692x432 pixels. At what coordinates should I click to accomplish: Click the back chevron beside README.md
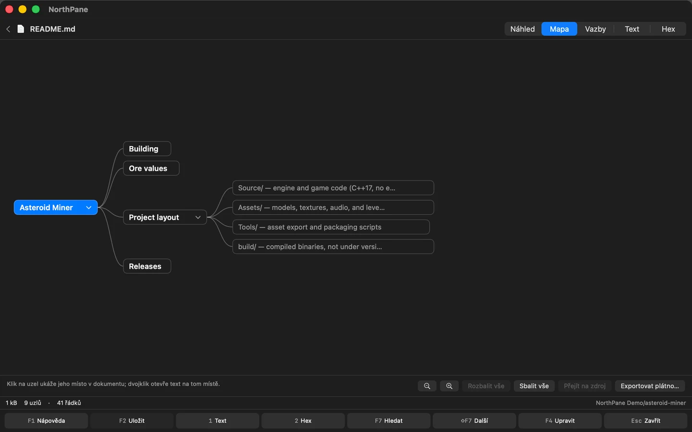(x=8, y=29)
